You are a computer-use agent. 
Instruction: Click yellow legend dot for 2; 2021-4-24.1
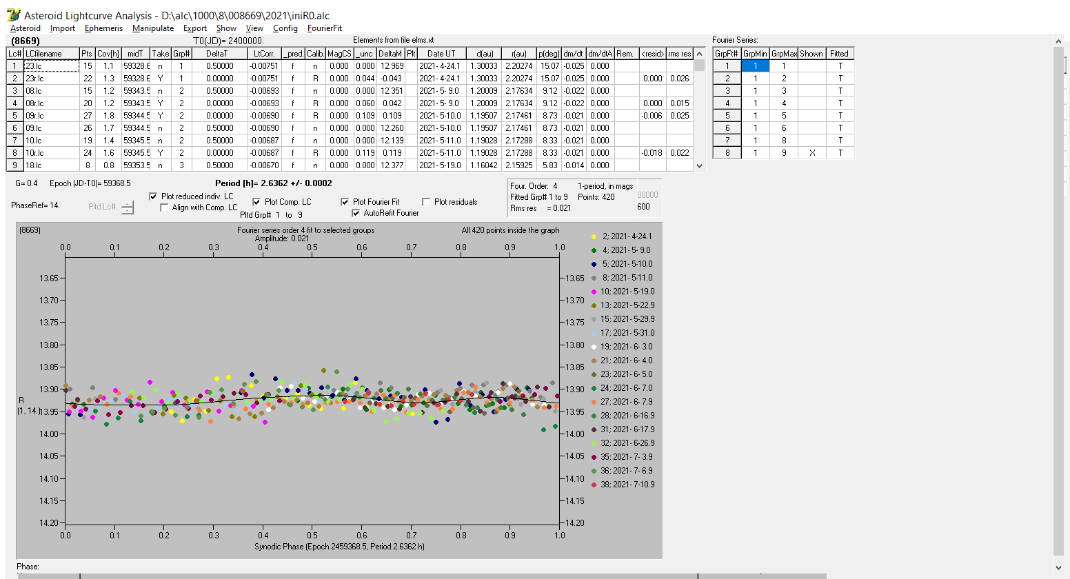click(594, 236)
